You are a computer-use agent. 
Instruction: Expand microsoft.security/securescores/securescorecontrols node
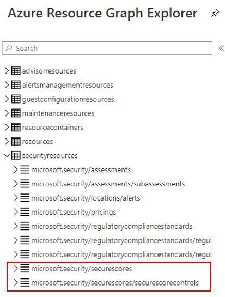click(x=16, y=282)
